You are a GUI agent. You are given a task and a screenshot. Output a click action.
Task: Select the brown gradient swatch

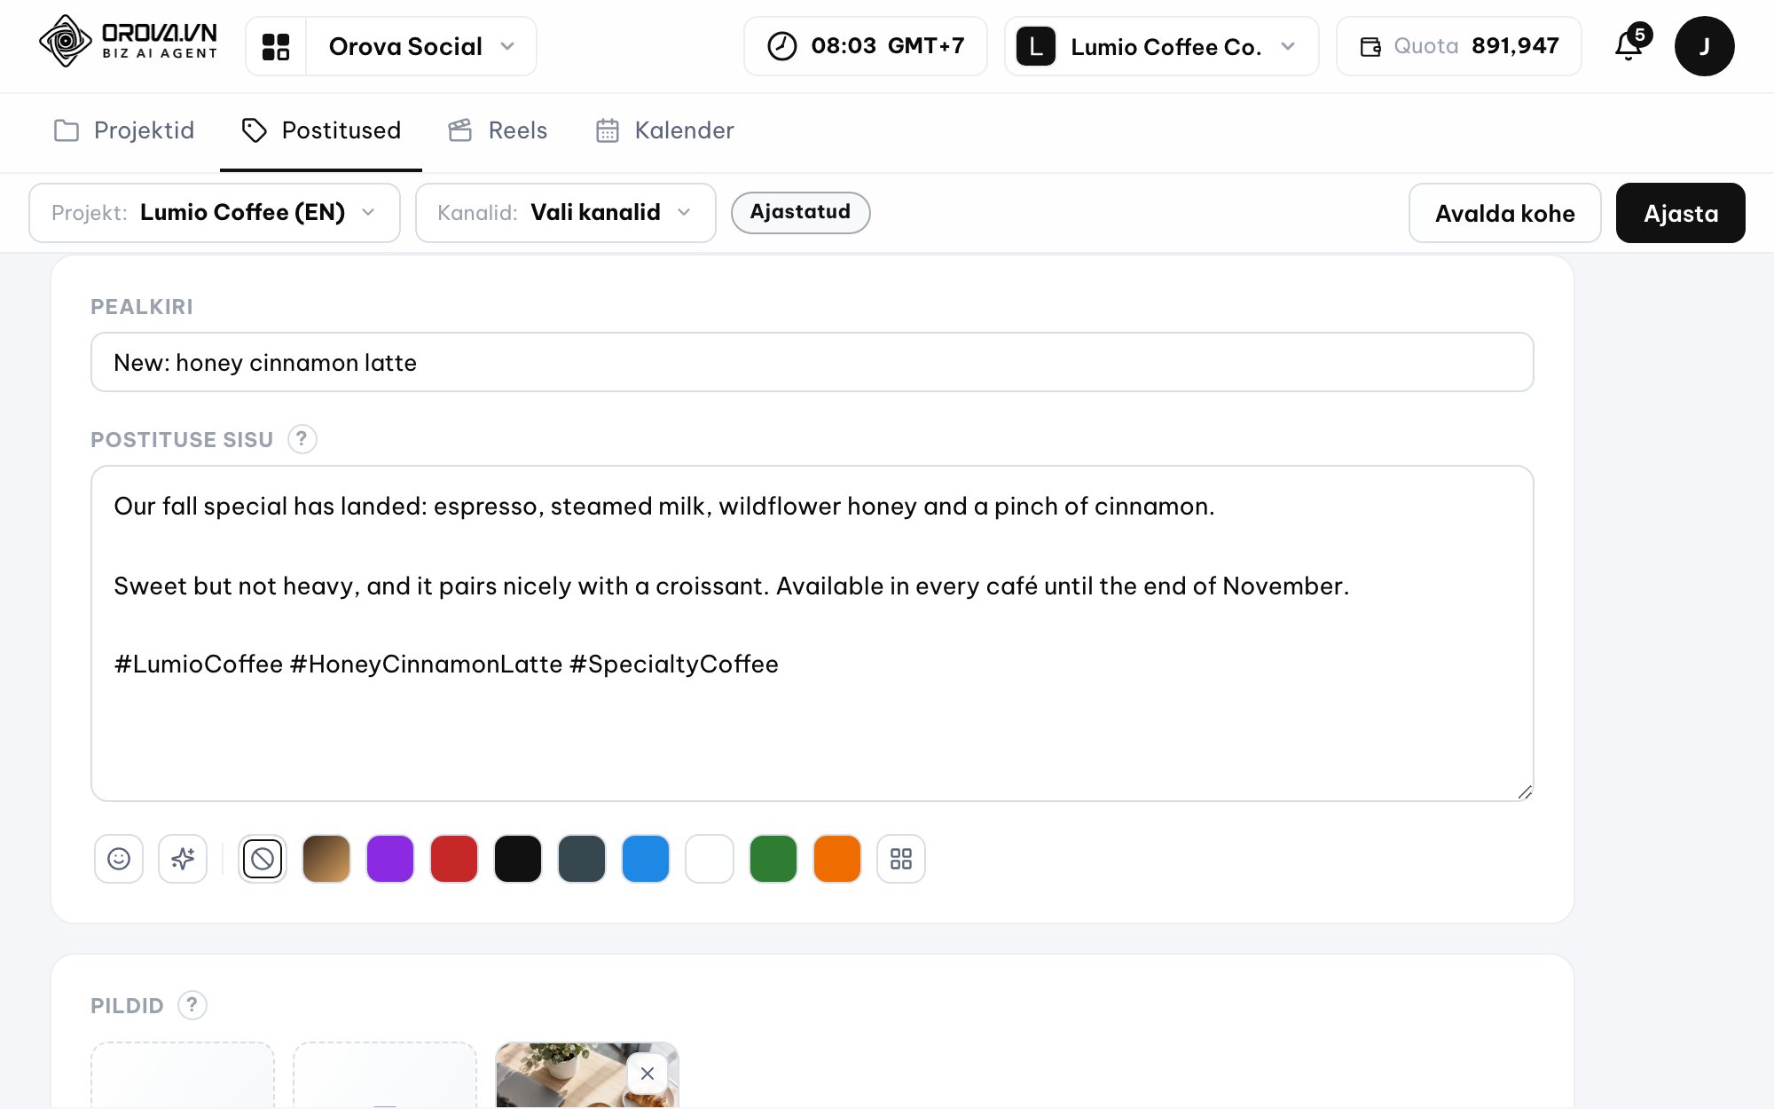[x=326, y=859]
